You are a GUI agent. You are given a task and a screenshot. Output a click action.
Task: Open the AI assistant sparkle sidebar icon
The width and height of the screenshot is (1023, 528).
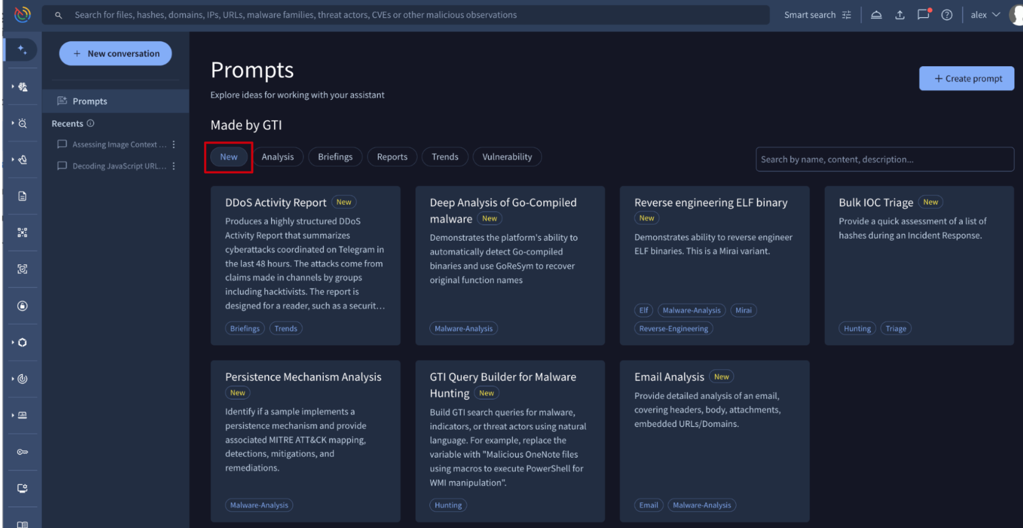point(23,50)
